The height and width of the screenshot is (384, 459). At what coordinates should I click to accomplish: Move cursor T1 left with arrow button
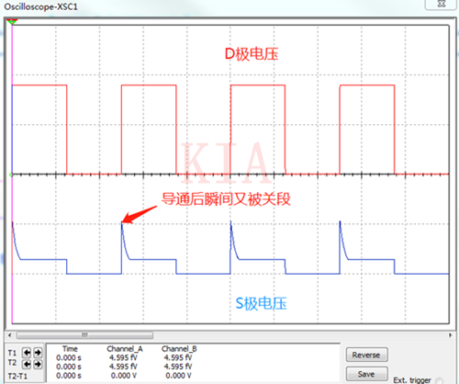27,353
